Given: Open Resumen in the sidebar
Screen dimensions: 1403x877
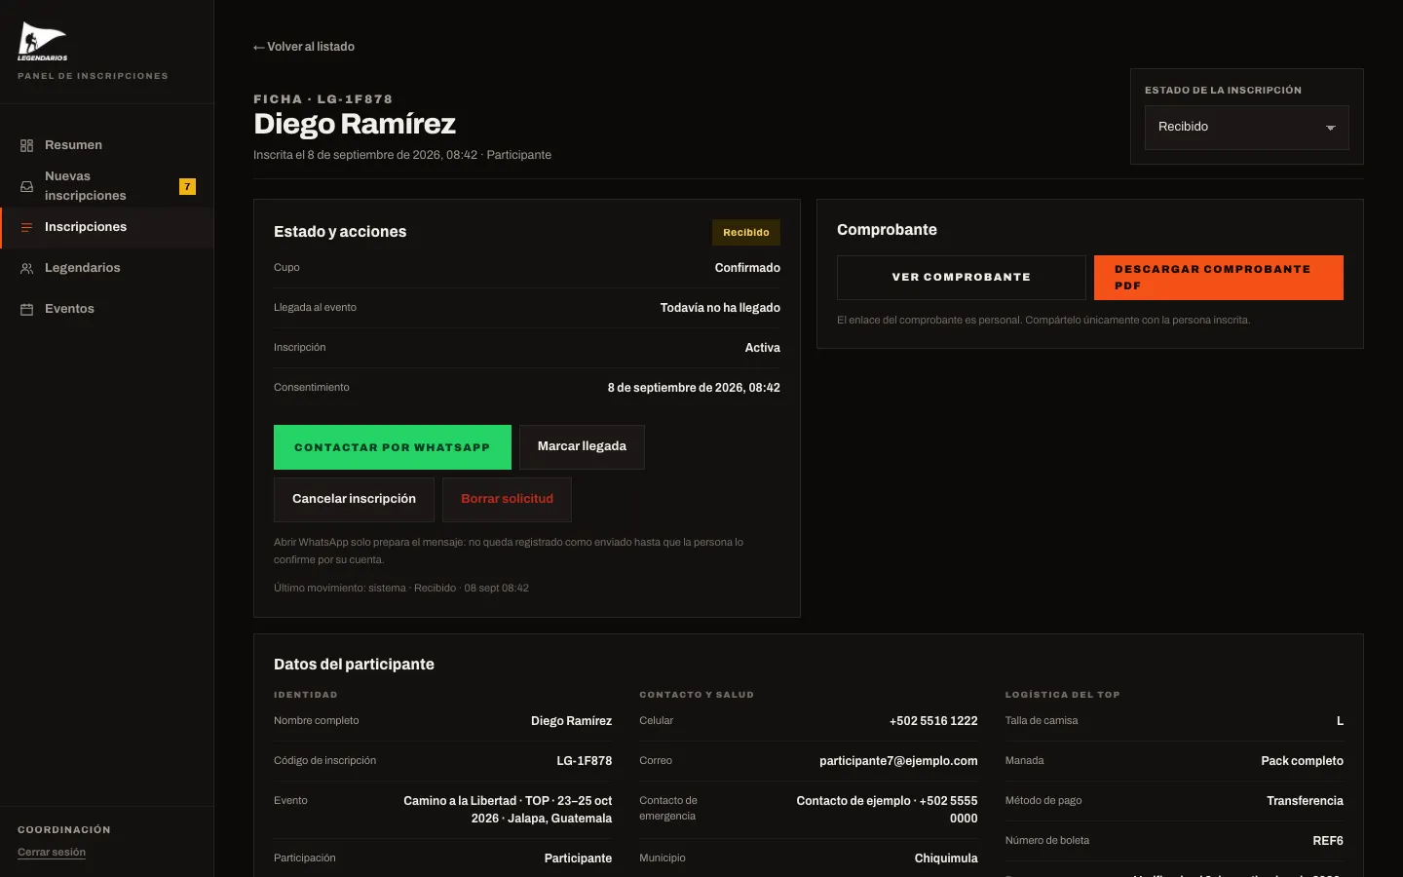Looking at the screenshot, I should click(x=107, y=145).
